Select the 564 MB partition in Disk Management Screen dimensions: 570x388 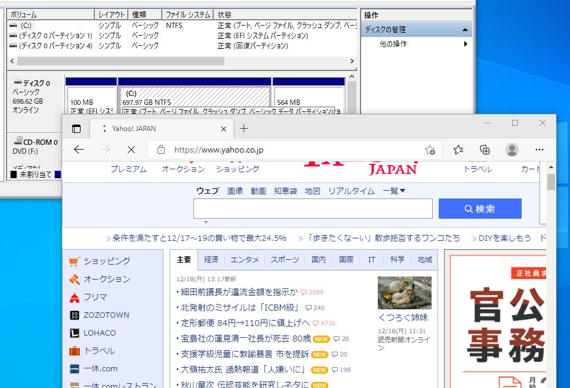pos(309,100)
